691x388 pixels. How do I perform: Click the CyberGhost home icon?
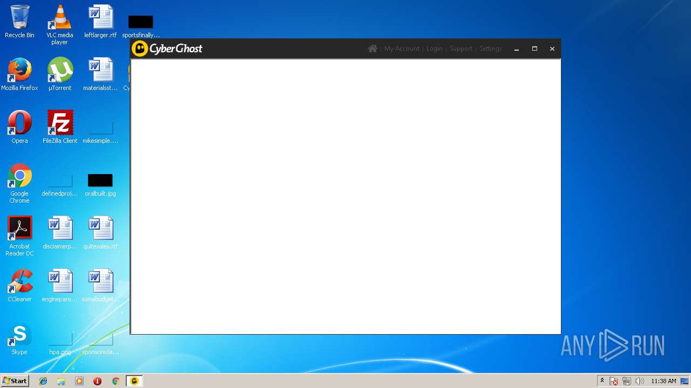tap(372, 48)
